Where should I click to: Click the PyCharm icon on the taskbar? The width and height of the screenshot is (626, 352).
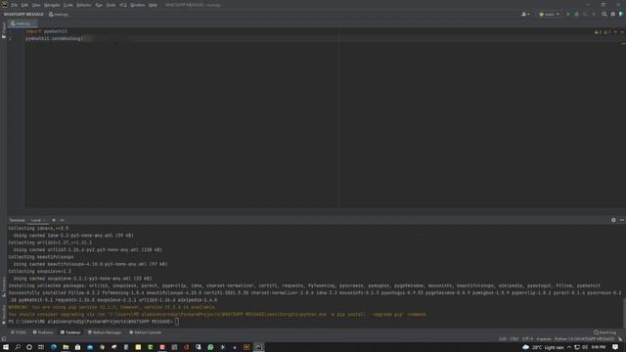tap(258, 347)
